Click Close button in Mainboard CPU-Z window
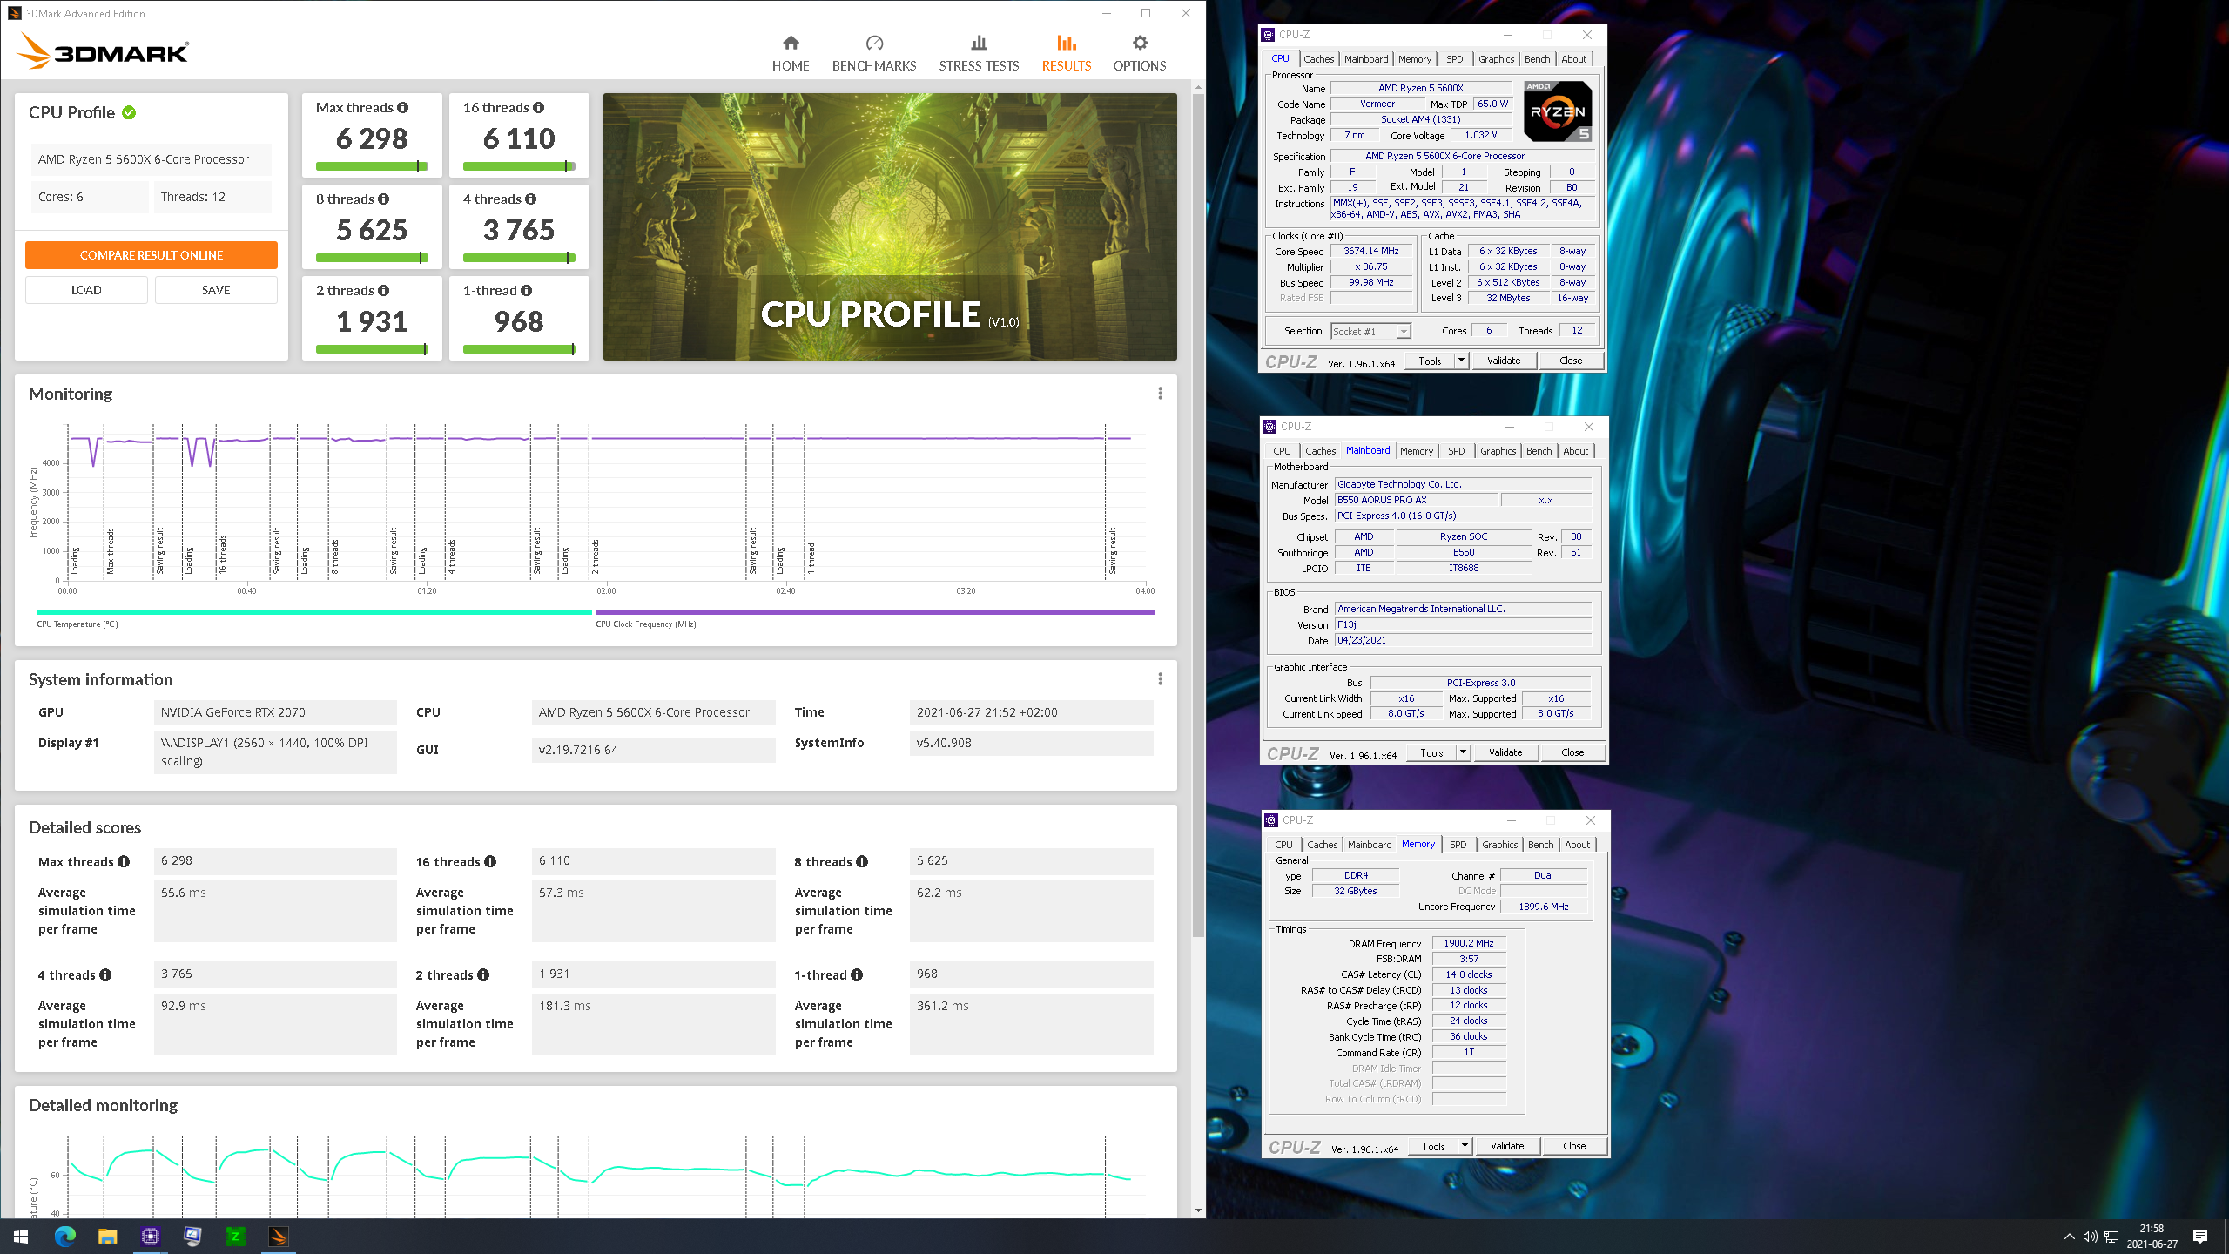 [x=1572, y=752]
